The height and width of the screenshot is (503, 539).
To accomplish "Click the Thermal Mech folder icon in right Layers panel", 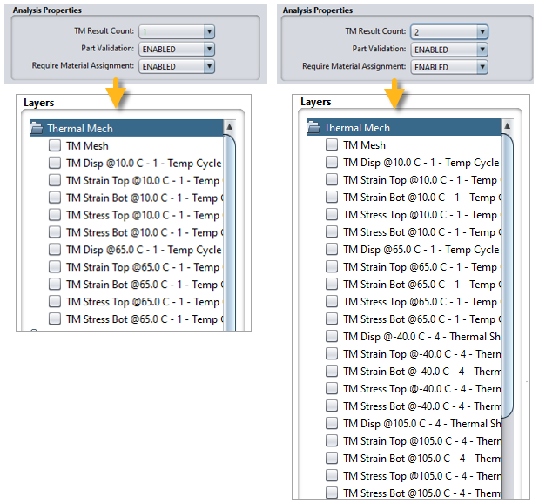I will click(x=313, y=127).
